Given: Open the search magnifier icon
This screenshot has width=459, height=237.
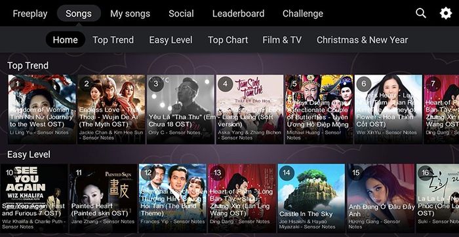Looking at the screenshot, I should (x=421, y=13).
